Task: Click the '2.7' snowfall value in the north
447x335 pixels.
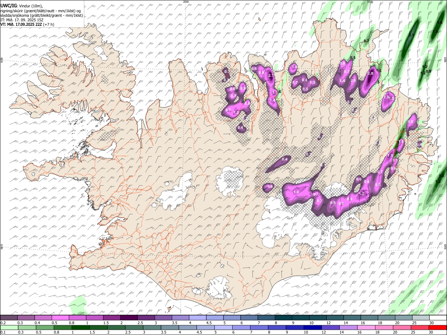Action: pos(271,75)
